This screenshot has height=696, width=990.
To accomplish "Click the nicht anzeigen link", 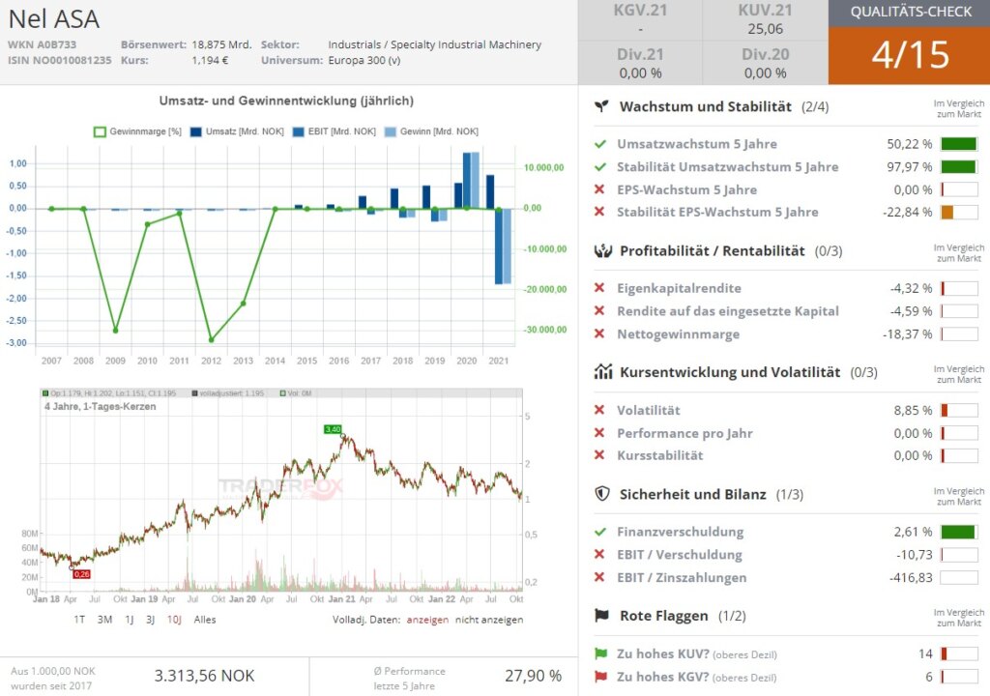I will [x=489, y=620].
